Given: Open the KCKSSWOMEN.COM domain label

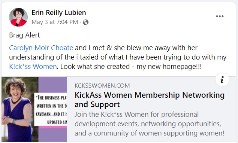Looking at the screenshot, I should pyautogui.click(x=102, y=85).
